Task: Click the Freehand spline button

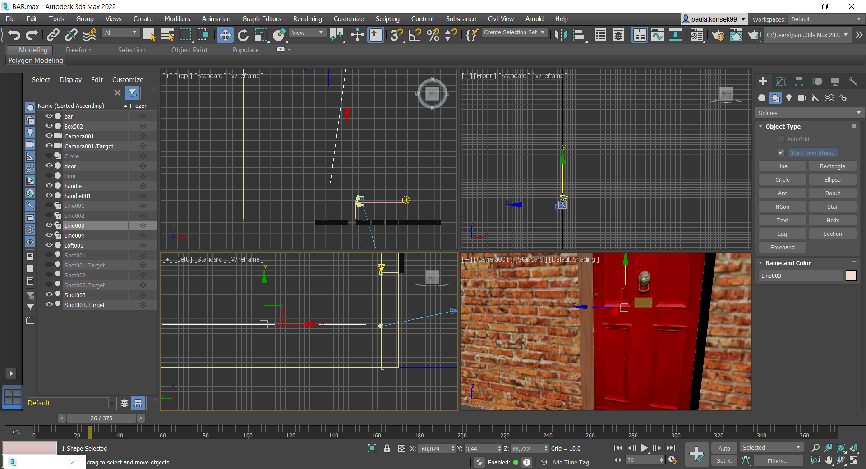Action: [x=782, y=248]
